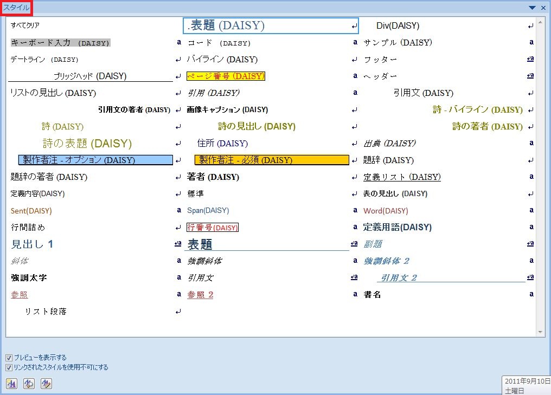This screenshot has width=551, height=395.
Task: Apply the 詩の見出し (DAISY) style
Action: coord(256,126)
